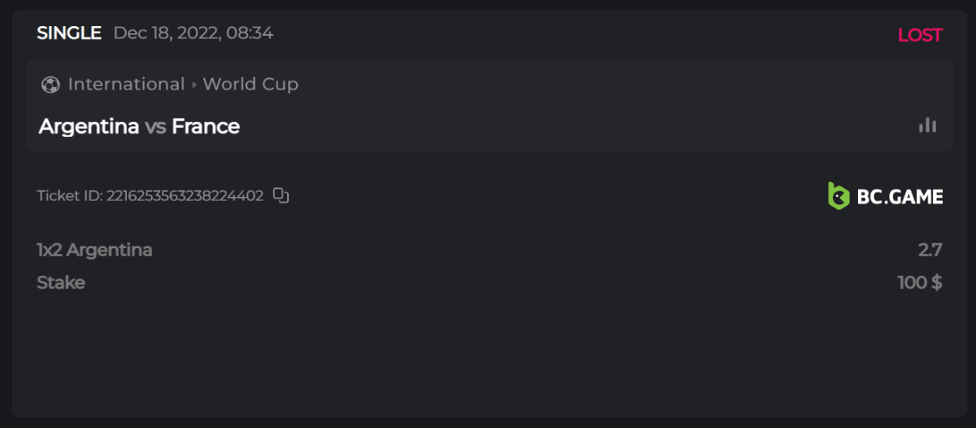976x428 pixels.
Task: Click the Stake label
Action: 61,283
